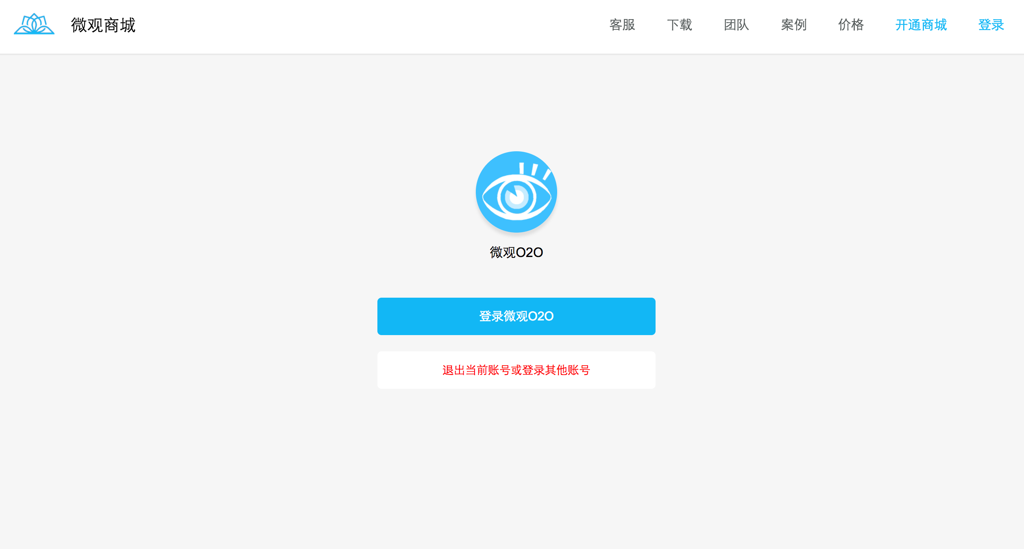Open the 客服 menu item

click(622, 25)
